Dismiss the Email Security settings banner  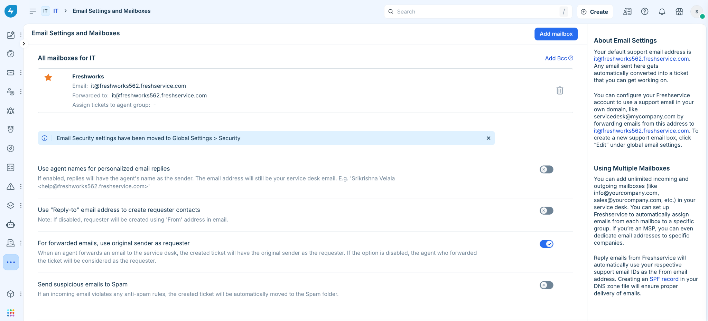coord(488,138)
